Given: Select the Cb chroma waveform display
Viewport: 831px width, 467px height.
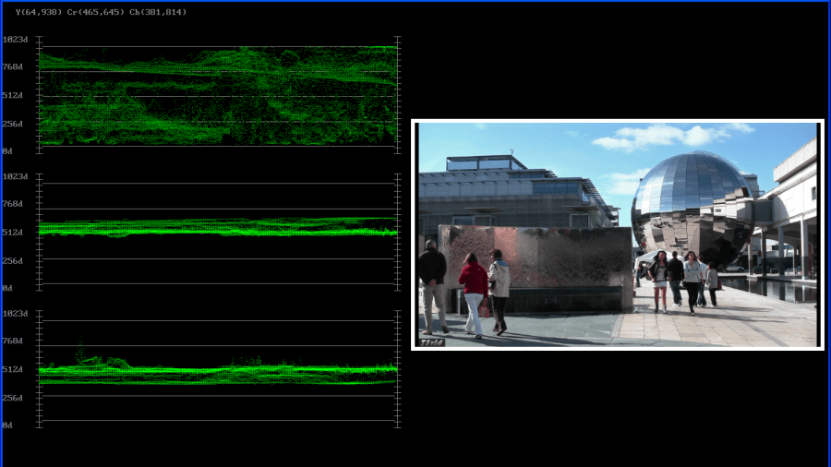Looking at the screenshot, I should (x=218, y=369).
